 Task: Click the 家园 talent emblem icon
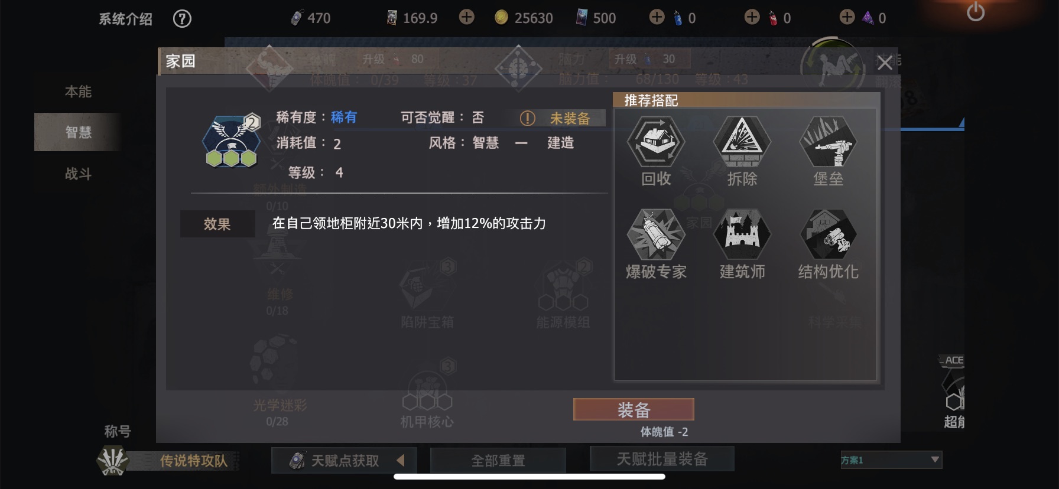point(232,142)
